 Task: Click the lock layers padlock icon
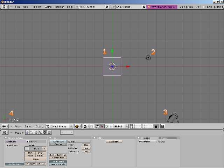click(x=156, y=126)
